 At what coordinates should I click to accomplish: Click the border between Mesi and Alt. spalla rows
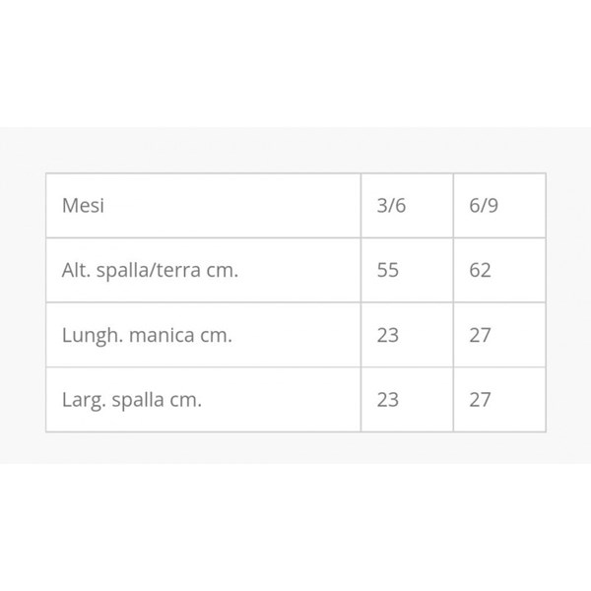coord(197,238)
